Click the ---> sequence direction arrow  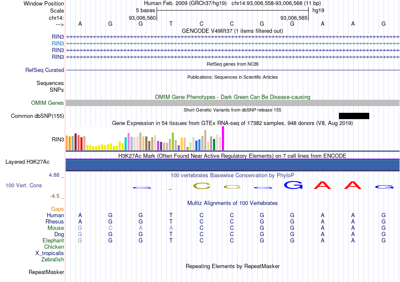[x=59, y=24]
